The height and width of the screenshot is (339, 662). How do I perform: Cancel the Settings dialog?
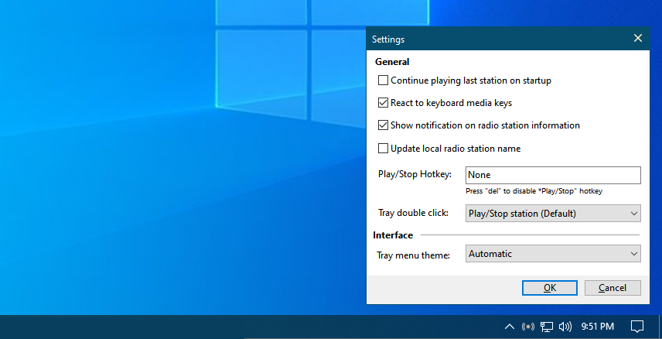point(613,288)
